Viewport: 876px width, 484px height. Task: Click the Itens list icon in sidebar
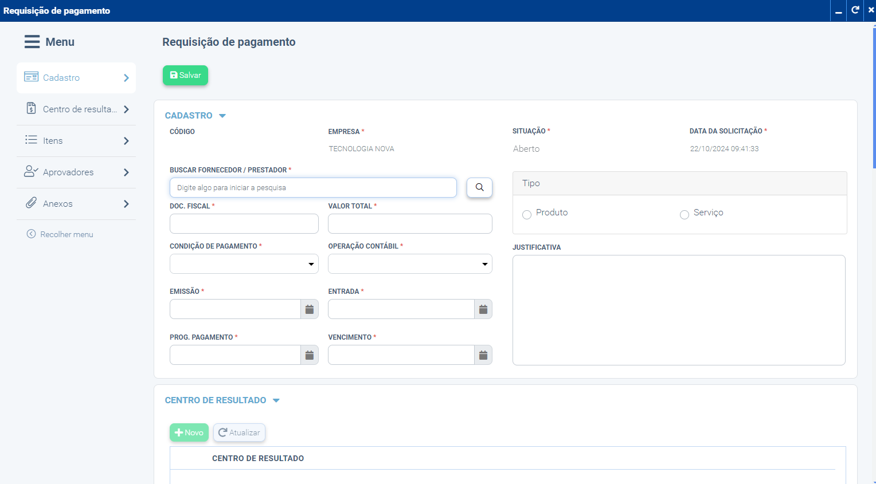pos(31,140)
